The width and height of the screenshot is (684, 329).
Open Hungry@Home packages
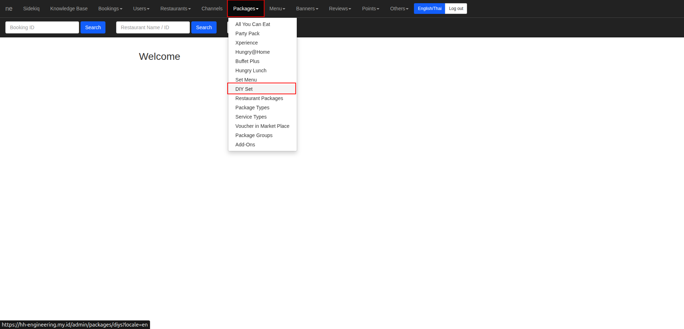(252, 52)
